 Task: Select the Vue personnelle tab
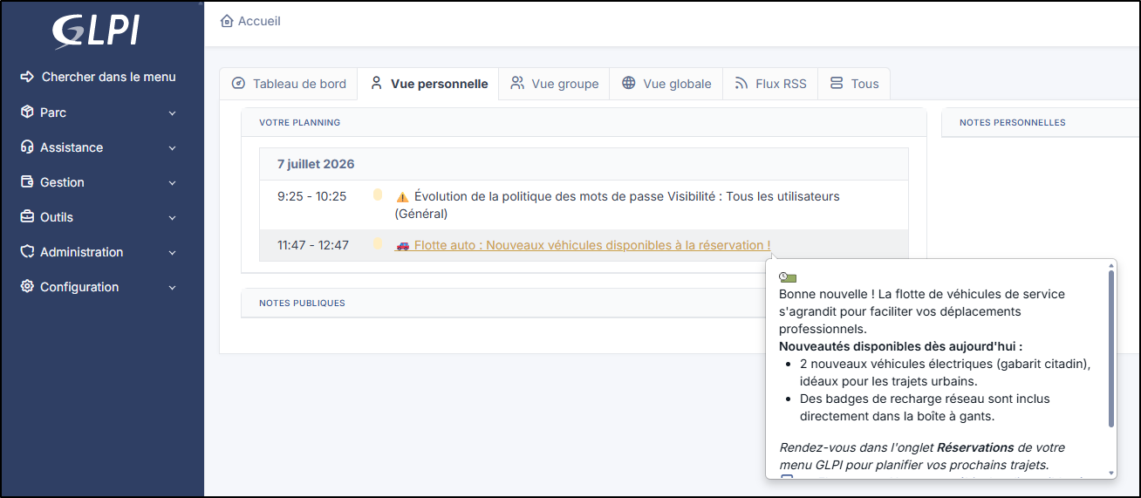428,84
